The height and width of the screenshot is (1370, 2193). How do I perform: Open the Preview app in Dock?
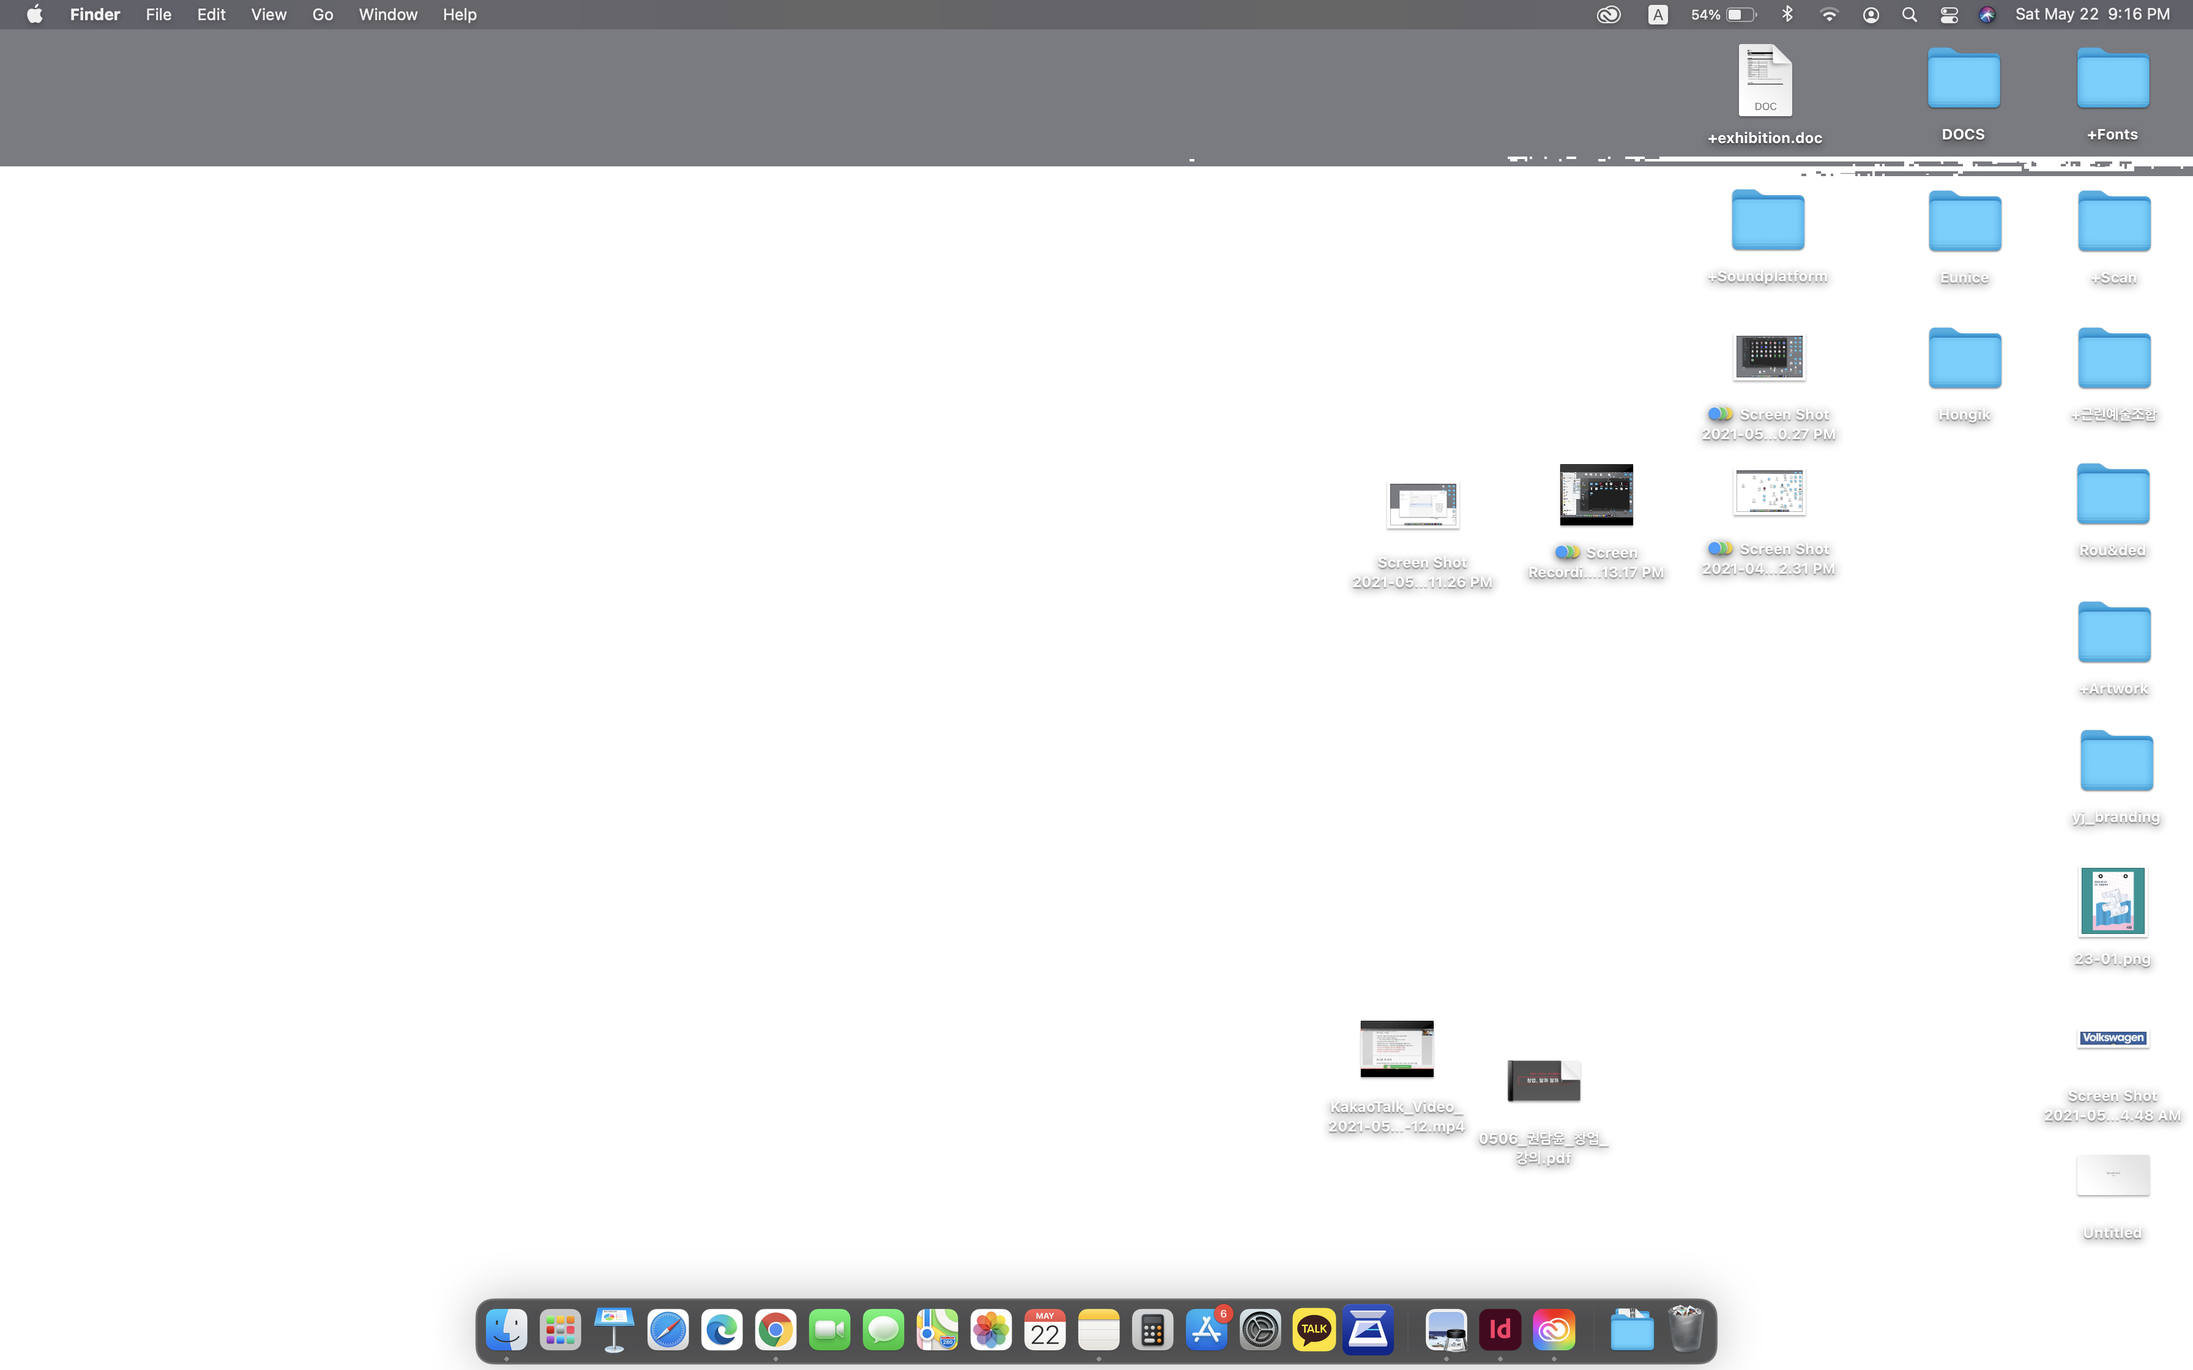[1445, 1329]
